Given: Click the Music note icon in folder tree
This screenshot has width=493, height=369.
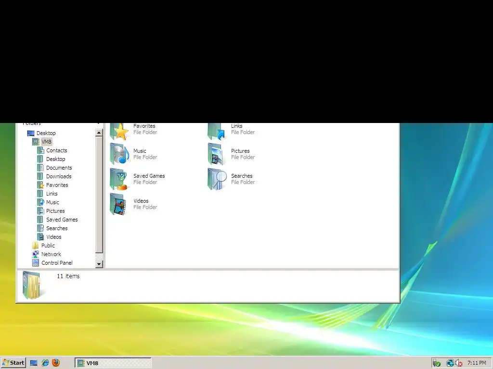Looking at the screenshot, I should (40, 202).
